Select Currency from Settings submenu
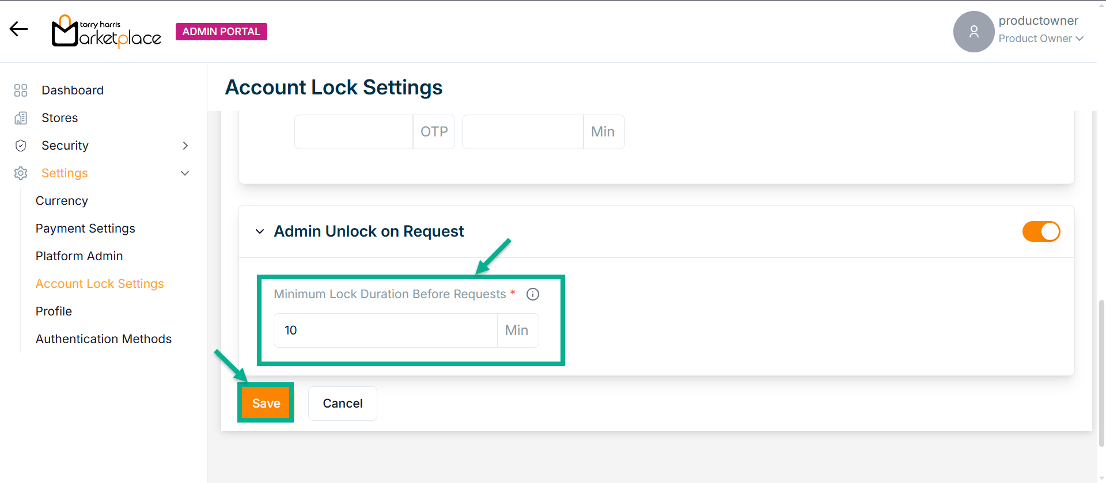Screen dimensions: 1106x483 click(x=62, y=201)
